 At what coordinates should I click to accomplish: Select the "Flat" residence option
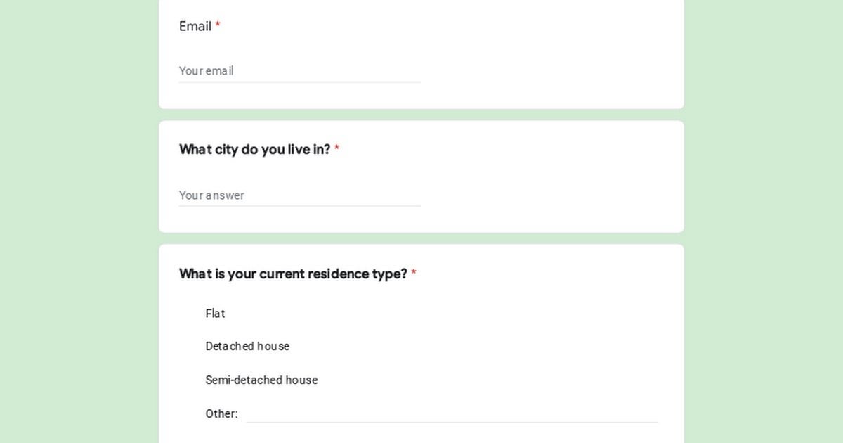tap(215, 314)
